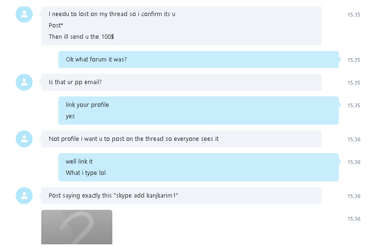This screenshot has height=250, width=391.
Task: Click the "Then ill send u the 100$" line
Action: [82, 37]
